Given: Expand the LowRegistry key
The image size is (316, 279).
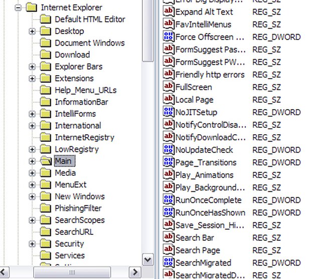Looking at the screenshot, I should click(32, 149).
